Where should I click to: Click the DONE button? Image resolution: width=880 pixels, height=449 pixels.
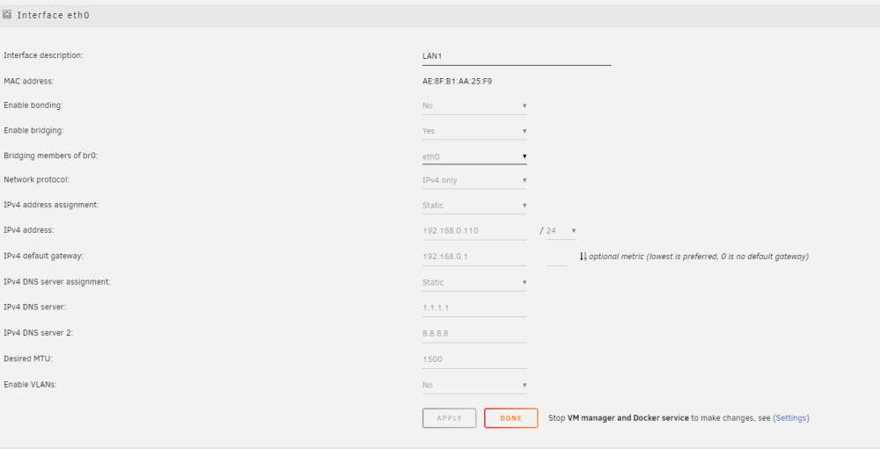click(510, 418)
